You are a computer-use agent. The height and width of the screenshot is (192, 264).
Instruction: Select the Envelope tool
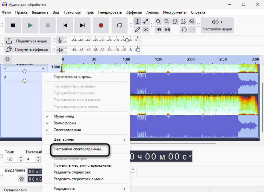click(x=146, y=22)
